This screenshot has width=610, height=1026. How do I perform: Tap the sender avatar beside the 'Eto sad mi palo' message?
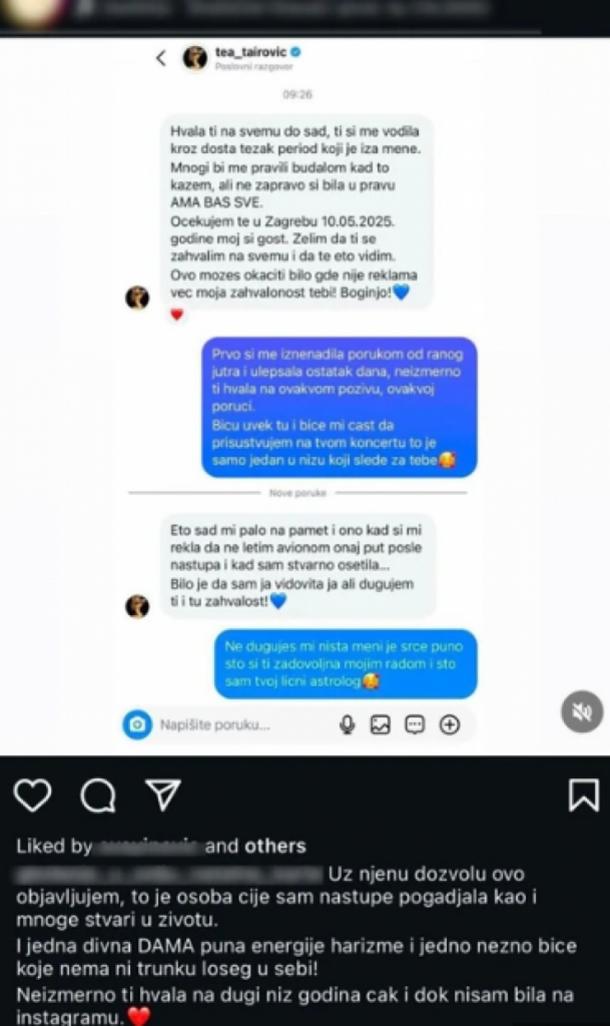pyautogui.click(x=138, y=606)
